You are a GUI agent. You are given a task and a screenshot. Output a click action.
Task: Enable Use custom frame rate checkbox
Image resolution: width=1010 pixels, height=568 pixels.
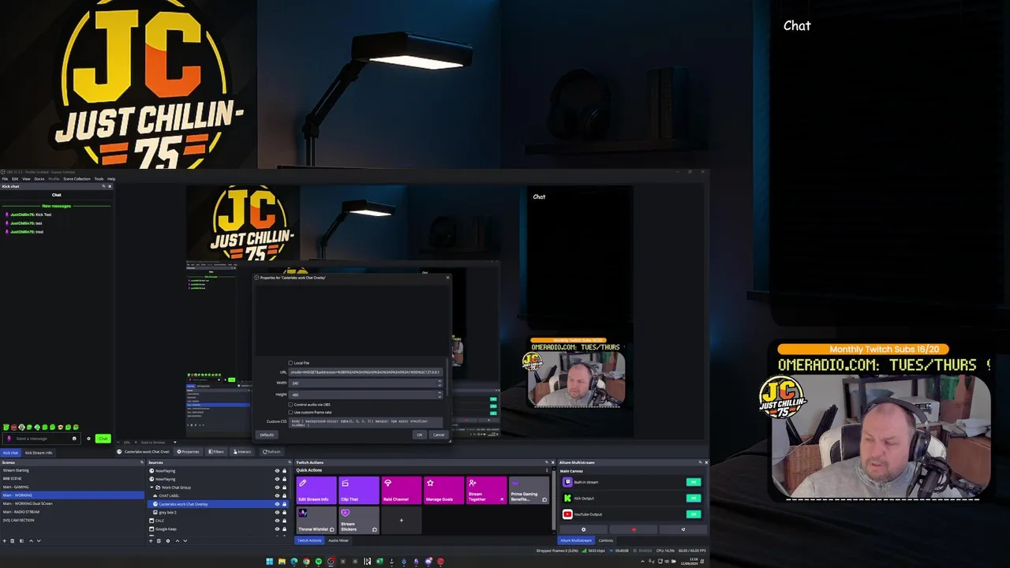coord(290,413)
